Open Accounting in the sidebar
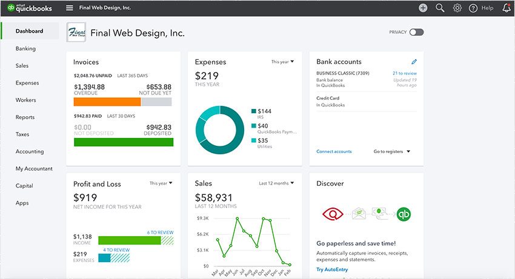515x279 pixels. pos(30,151)
